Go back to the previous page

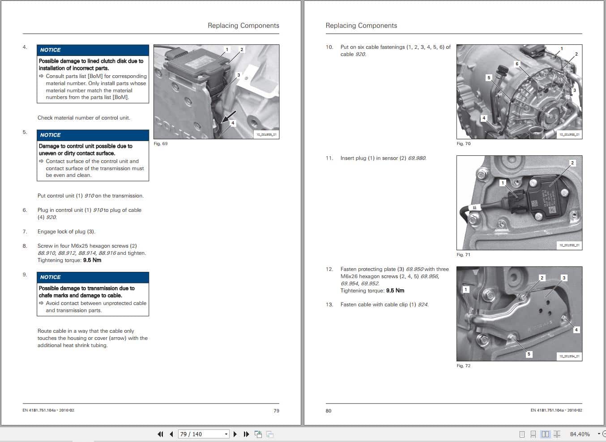click(x=171, y=434)
